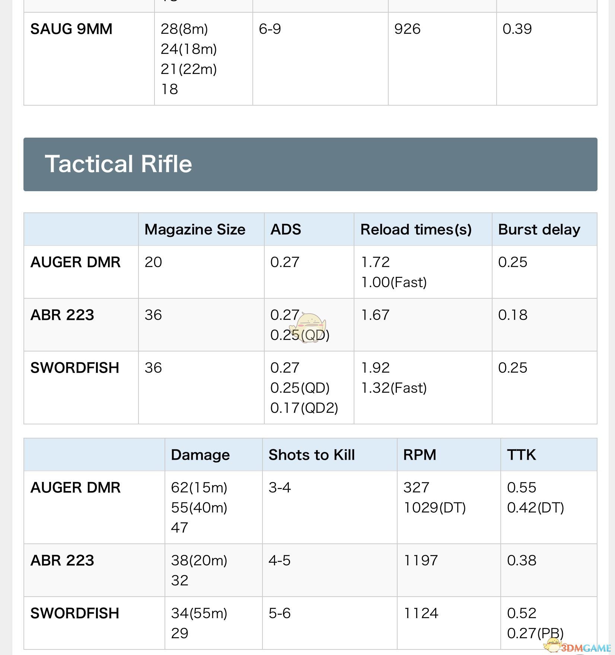Click the TTK column header

coord(521,455)
